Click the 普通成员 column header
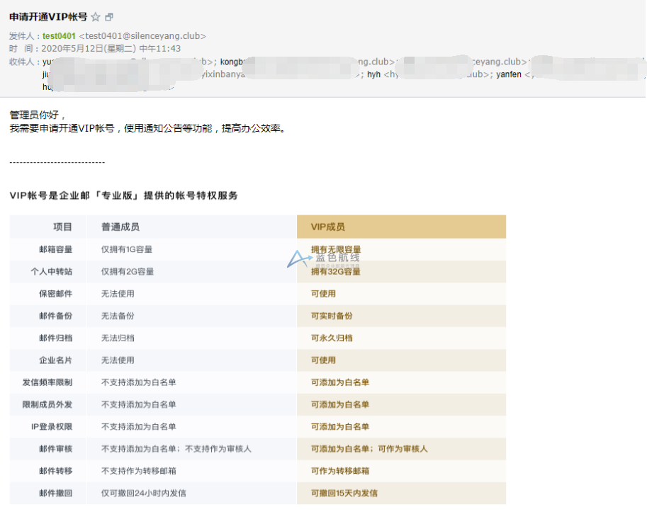 coord(120,227)
